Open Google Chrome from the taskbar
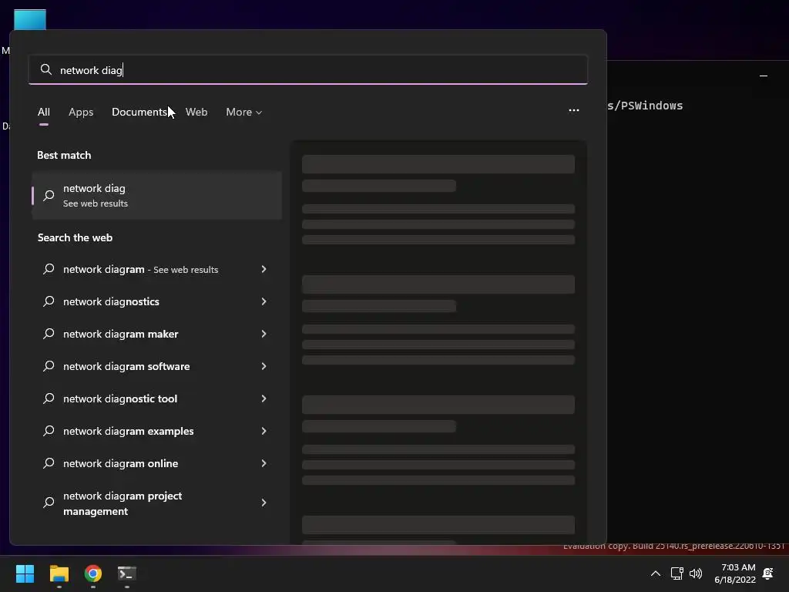 [93, 573]
